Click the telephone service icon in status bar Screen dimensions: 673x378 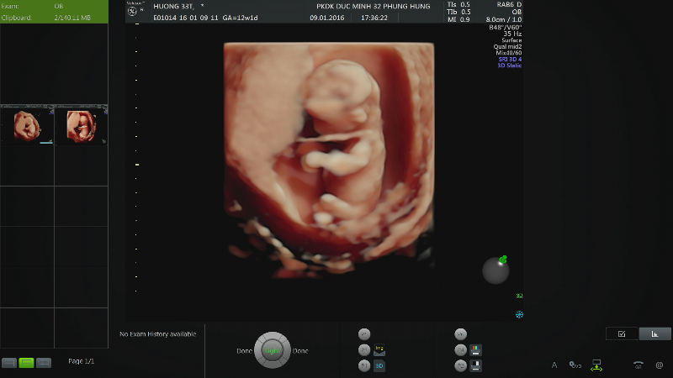(x=639, y=365)
